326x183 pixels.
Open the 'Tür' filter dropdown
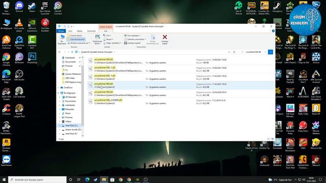coord(107,36)
